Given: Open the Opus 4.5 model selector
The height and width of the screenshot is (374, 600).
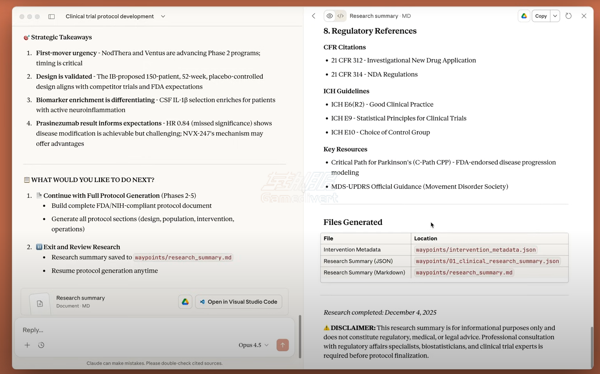Looking at the screenshot, I should click(x=253, y=345).
